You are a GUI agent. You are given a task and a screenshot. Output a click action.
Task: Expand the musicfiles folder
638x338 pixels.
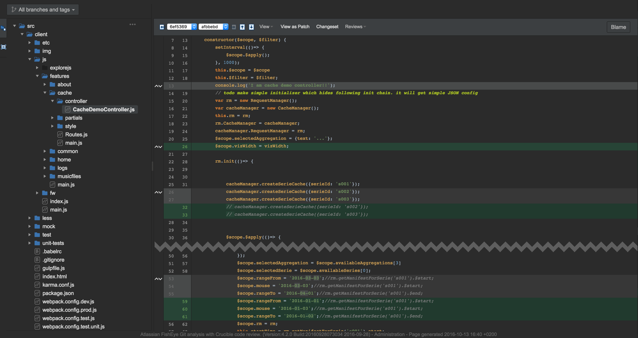click(x=45, y=176)
